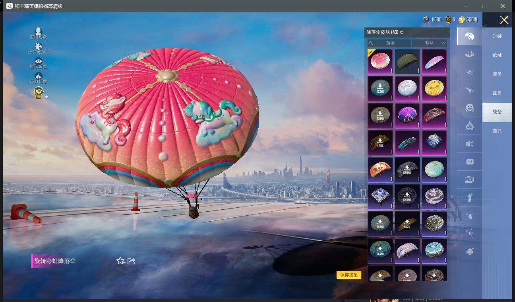
Task: Select the blue-white porcelain square parachute
Action: [x=380, y=197]
